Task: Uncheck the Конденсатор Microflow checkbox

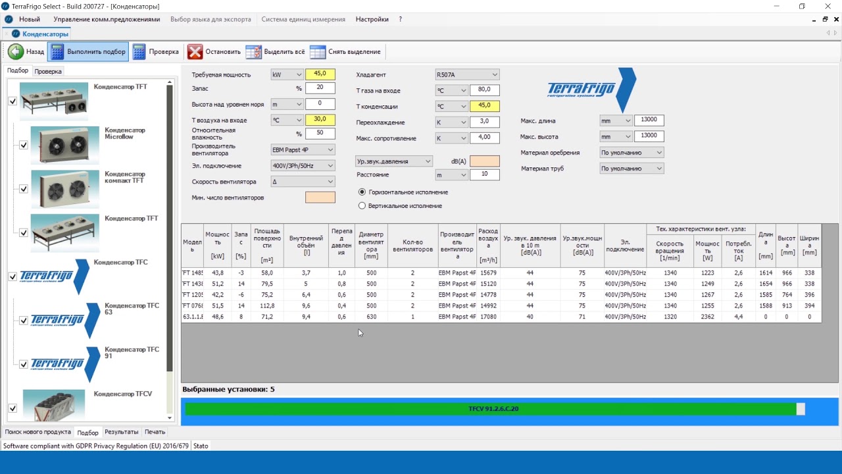Action: pyautogui.click(x=24, y=145)
